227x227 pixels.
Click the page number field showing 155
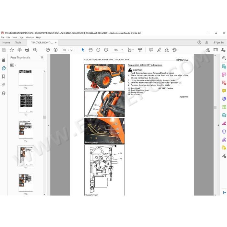(x=64, y=50)
